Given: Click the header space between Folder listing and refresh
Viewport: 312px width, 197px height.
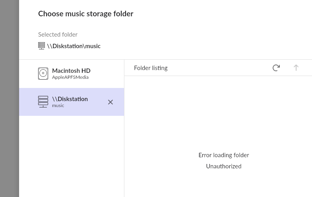Looking at the screenshot, I should tap(219, 68).
